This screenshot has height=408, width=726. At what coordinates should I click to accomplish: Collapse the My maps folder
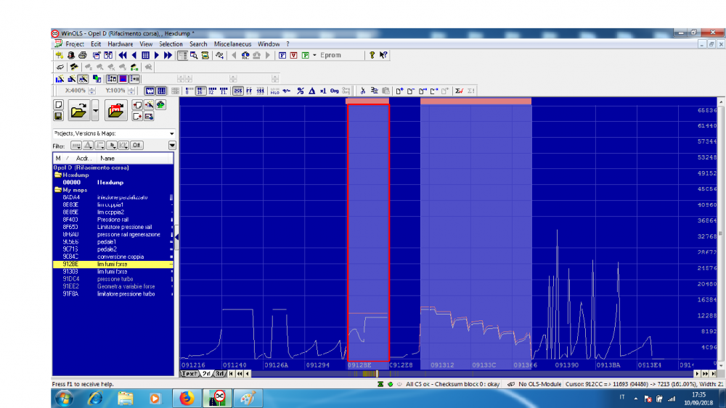pos(58,190)
